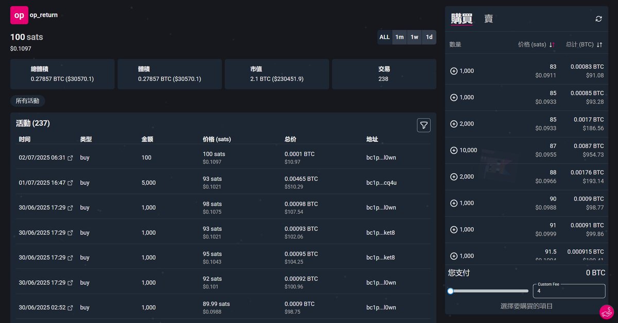The height and width of the screenshot is (323, 618).
Task: Add the 2,000 listing totaling 0.0017 BTC
Action: [454, 124]
